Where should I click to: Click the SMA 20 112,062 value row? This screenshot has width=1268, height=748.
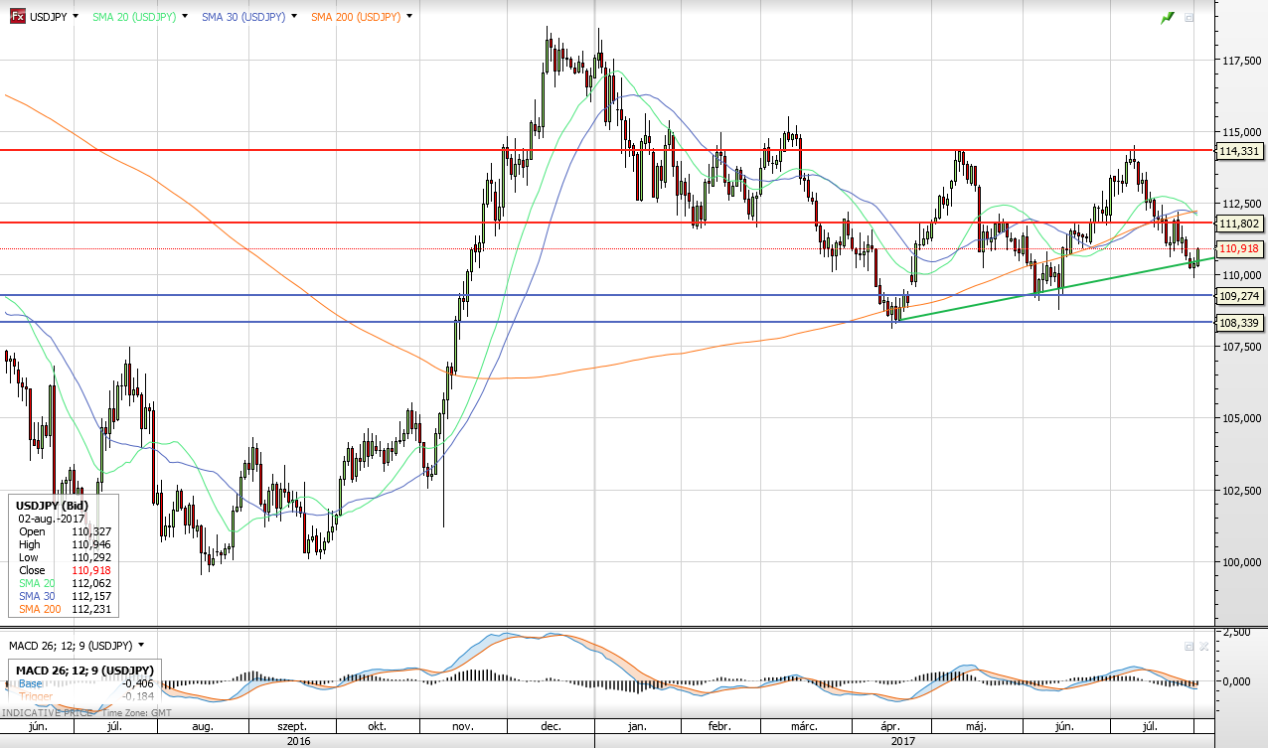point(66,583)
